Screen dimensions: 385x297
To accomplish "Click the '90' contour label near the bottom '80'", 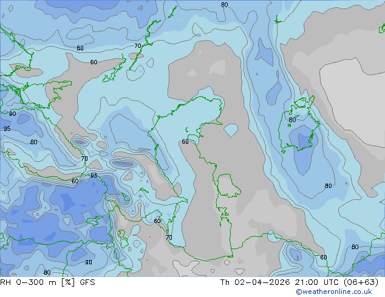I will click(89, 262).
